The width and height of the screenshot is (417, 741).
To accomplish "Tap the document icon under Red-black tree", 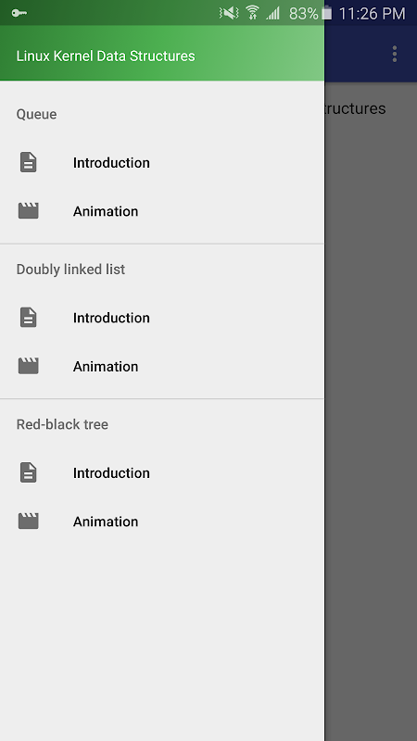I will pos(29,472).
